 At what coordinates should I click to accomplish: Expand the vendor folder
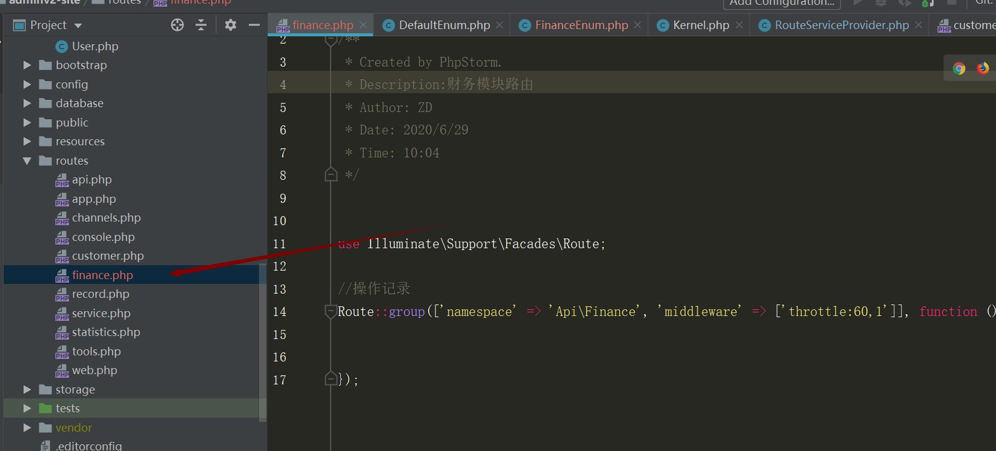27,427
